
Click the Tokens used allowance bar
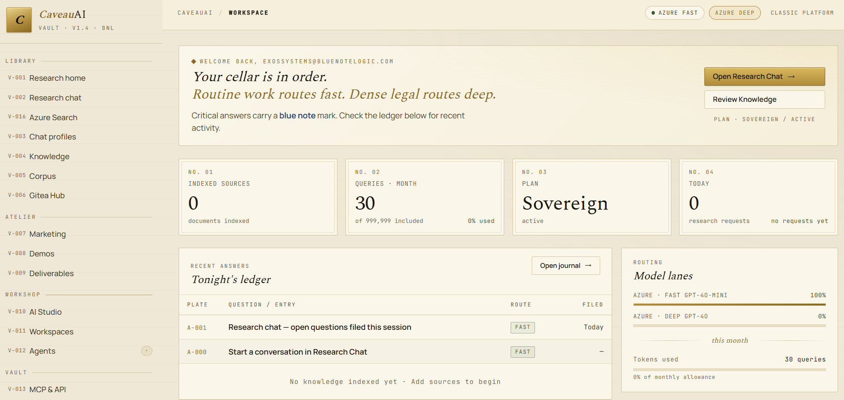pos(729,370)
